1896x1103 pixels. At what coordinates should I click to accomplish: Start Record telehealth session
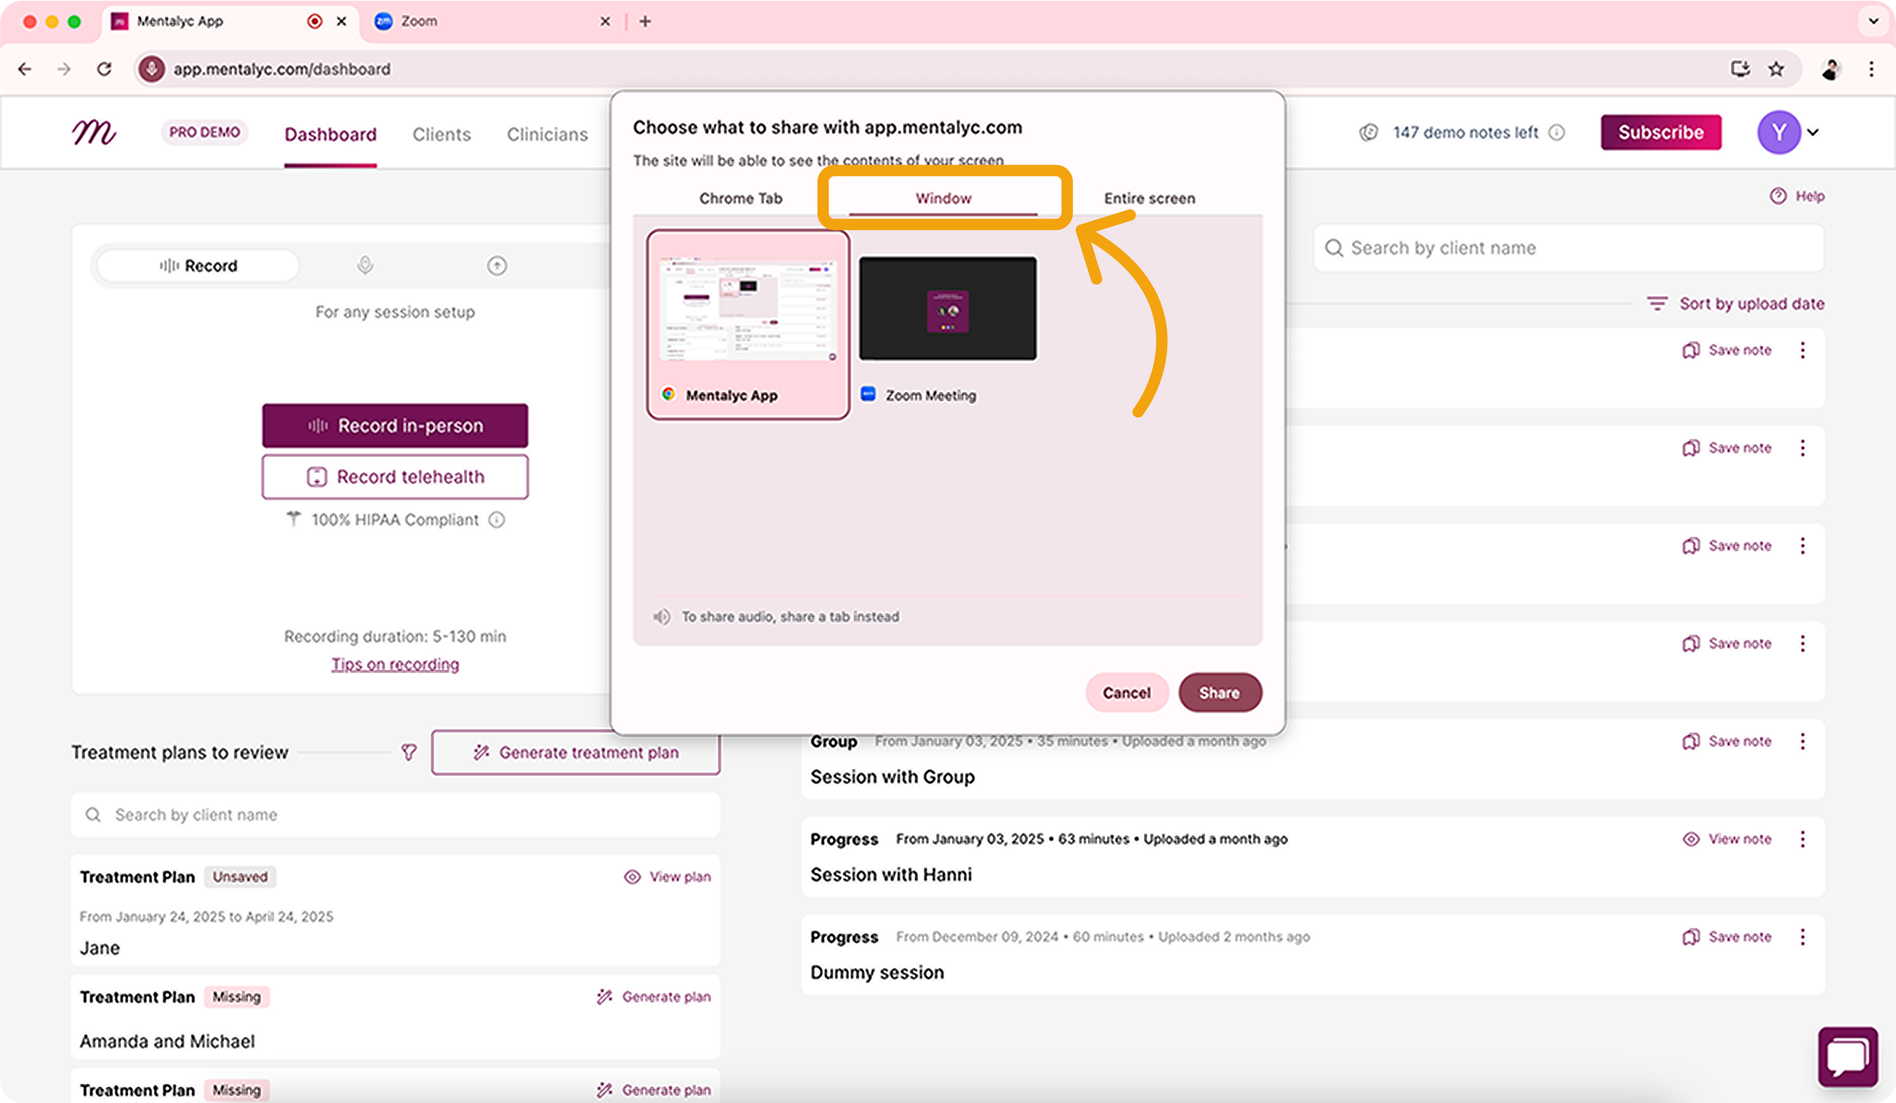(395, 477)
